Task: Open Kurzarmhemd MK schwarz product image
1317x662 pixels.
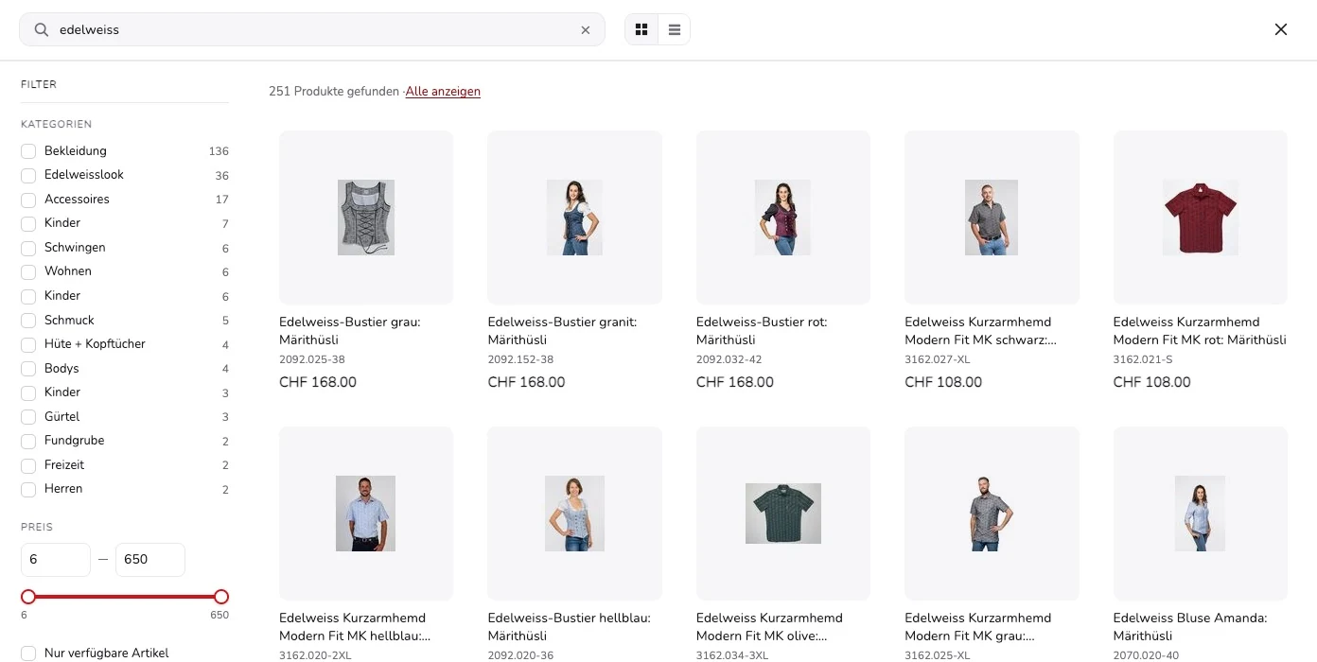Action: click(x=992, y=218)
